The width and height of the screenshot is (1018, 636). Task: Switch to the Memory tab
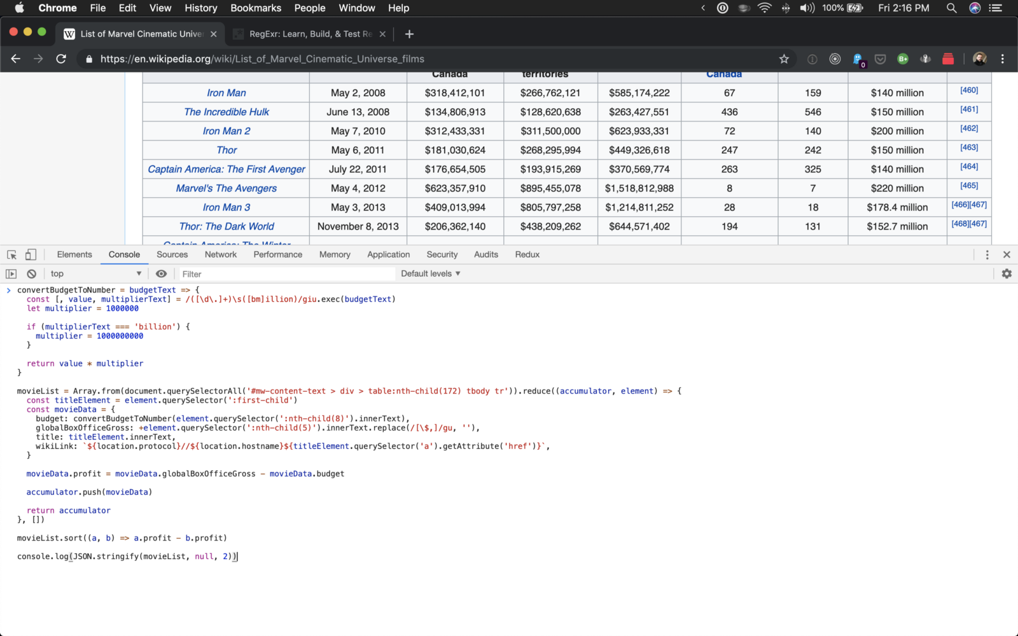coord(335,254)
